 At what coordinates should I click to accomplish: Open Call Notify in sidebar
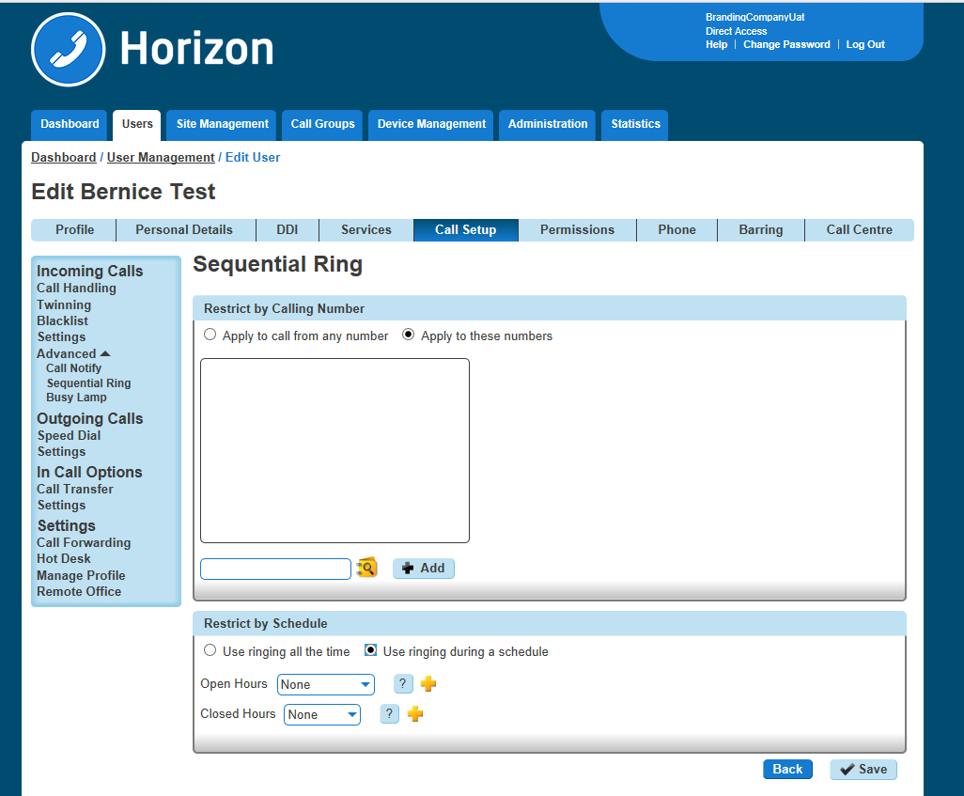tap(74, 368)
